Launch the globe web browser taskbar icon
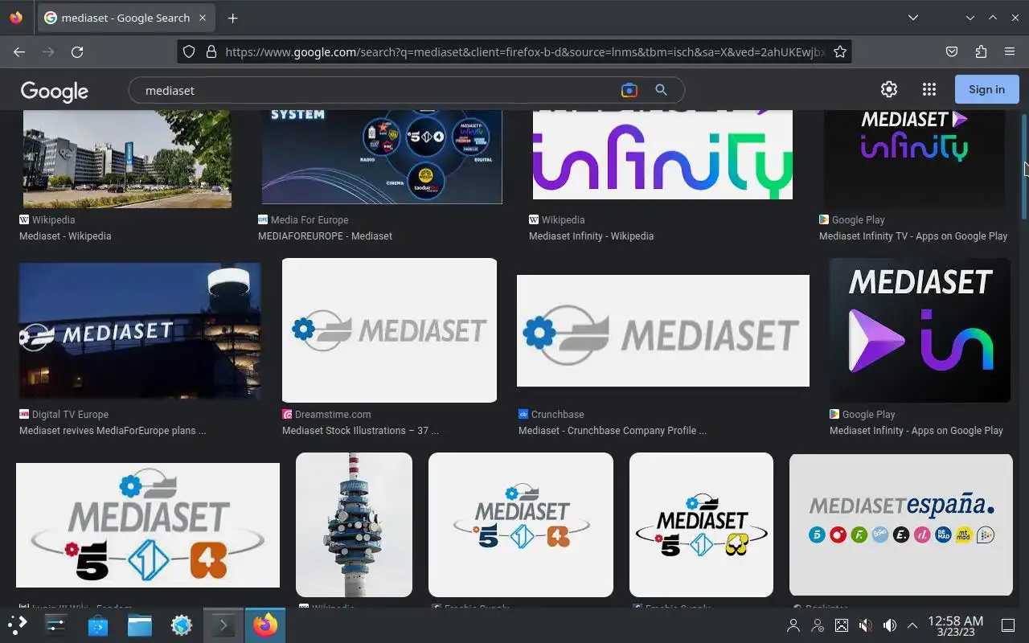This screenshot has width=1029, height=643. click(x=182, y=625)
